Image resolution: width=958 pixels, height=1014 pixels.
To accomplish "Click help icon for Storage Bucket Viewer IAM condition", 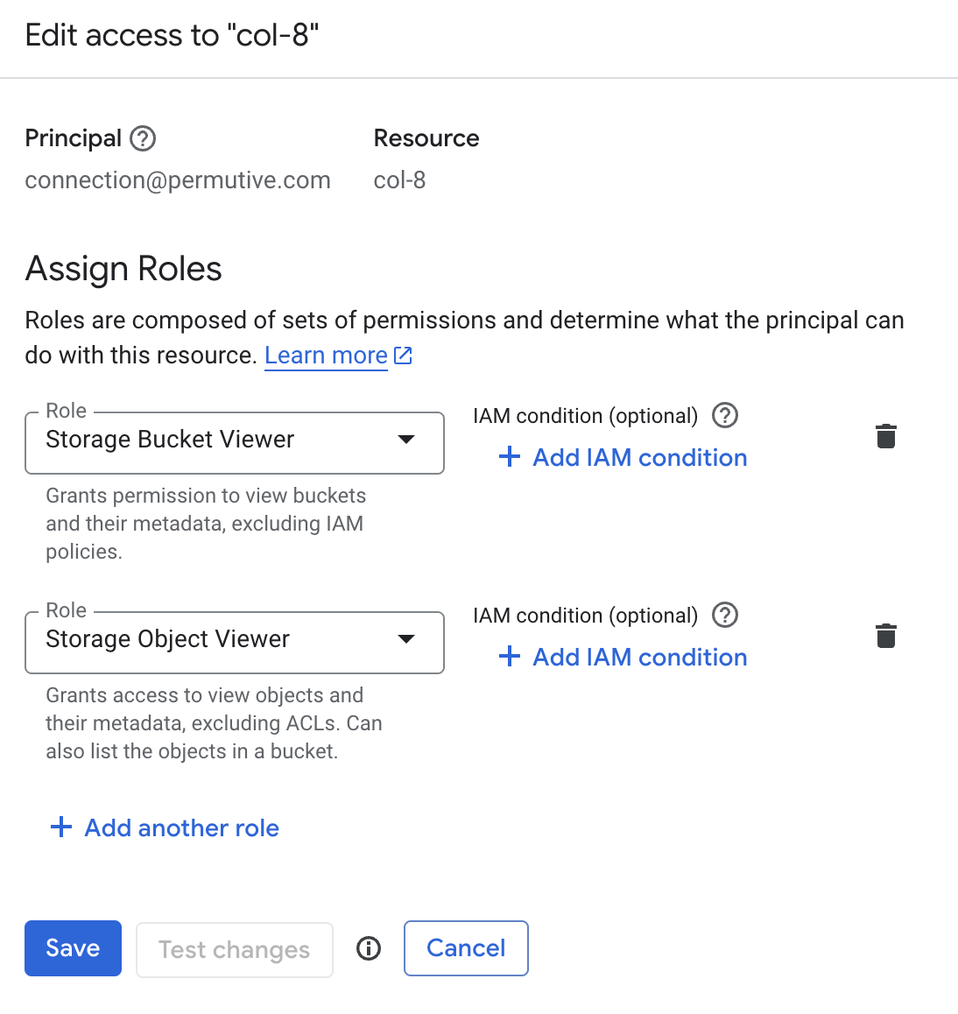I will pos(724,415).
